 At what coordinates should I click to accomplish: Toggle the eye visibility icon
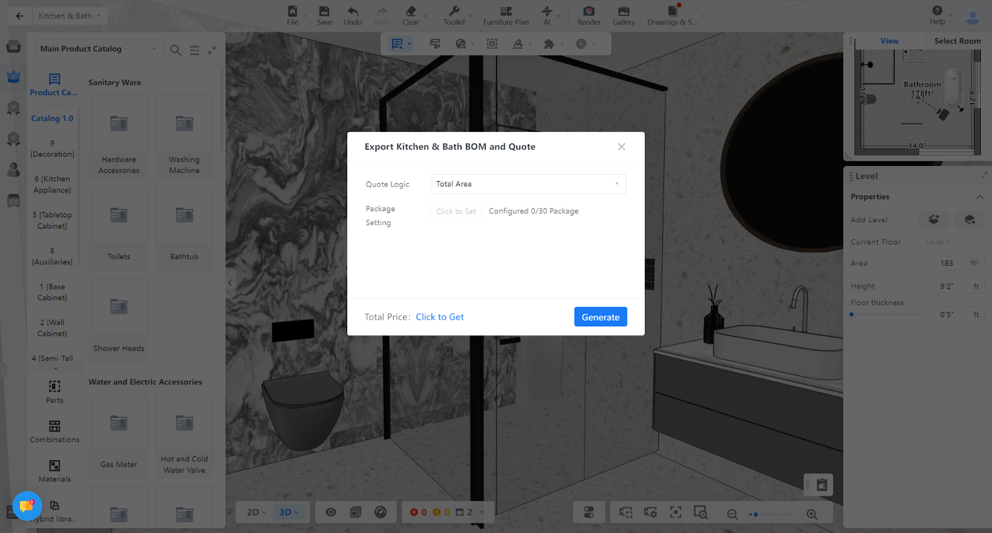tap(331, 512)
